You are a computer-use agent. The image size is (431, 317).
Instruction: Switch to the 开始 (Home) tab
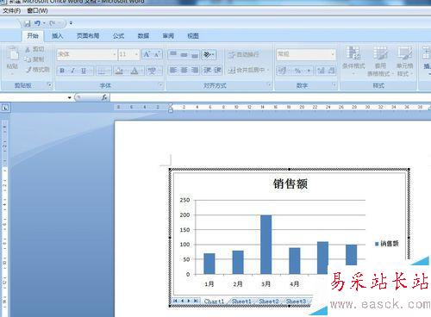click(33, 36)
